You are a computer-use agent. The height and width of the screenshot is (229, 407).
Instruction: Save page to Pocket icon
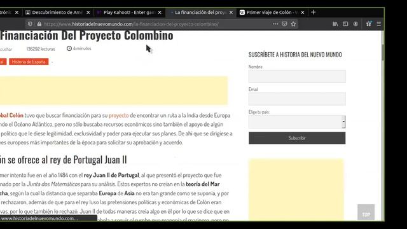(x=284, y=24)
